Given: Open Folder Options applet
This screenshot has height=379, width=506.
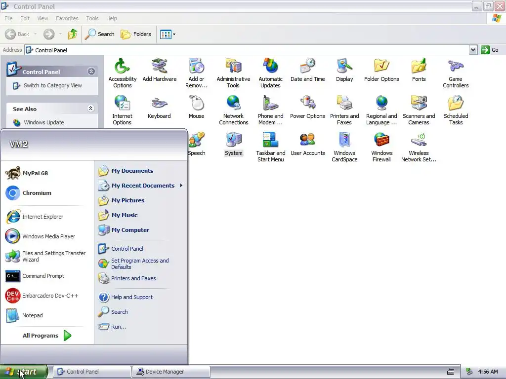Looking at the screenshot, I should [381, 70].
